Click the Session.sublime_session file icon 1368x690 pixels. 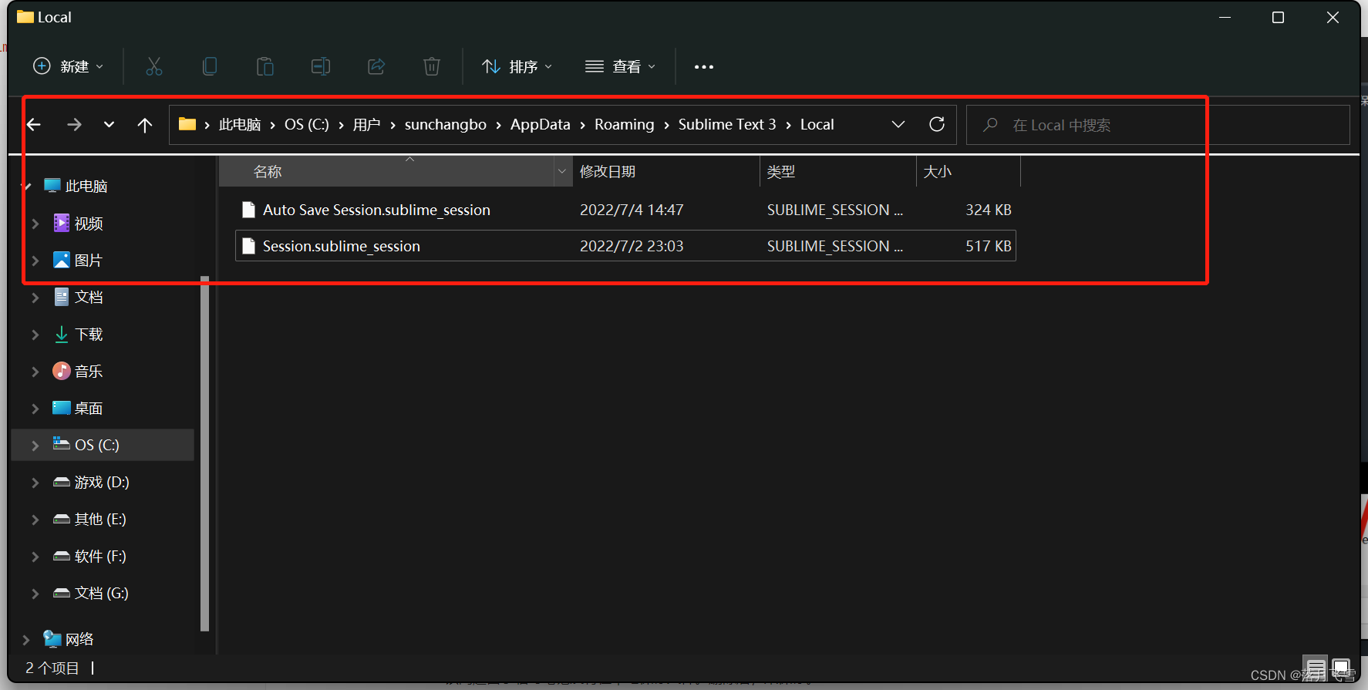click(248, 246)
